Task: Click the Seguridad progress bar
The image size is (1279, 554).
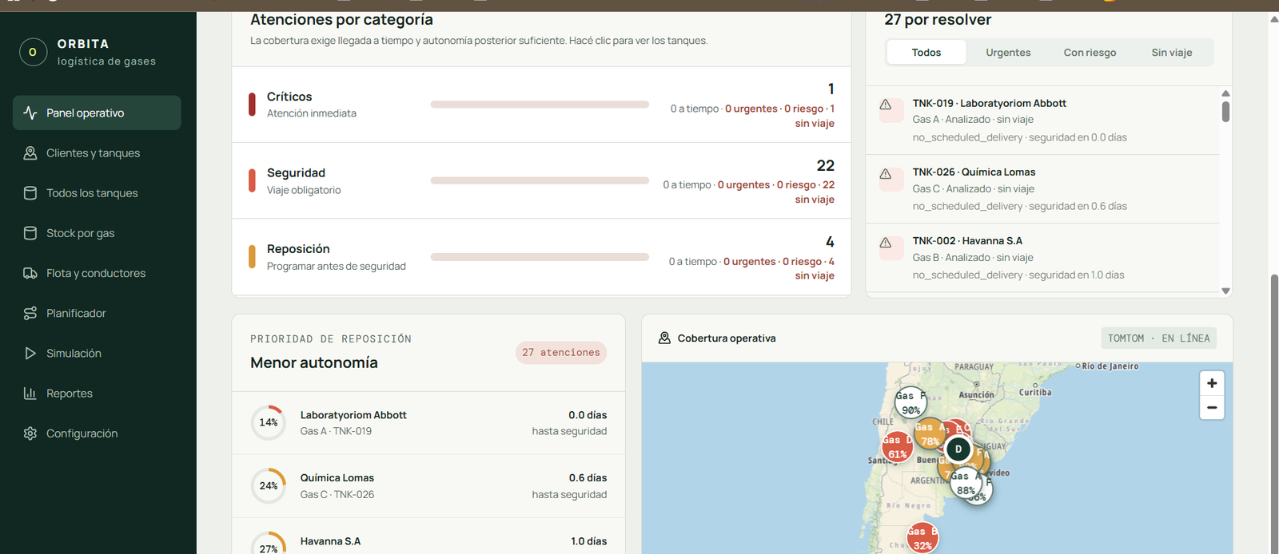Action: (x=540, y=180)
